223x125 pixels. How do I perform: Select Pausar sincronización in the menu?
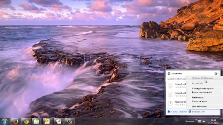point(202,92)
